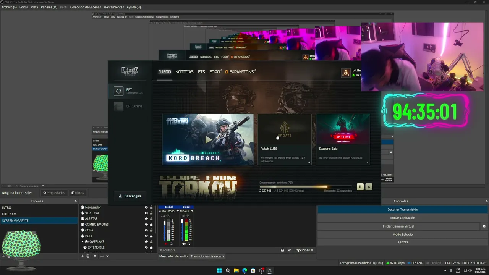Viewport: 489px width, 275px height.
Task: Click the Tarkov download progress bar
Action: 306,187
